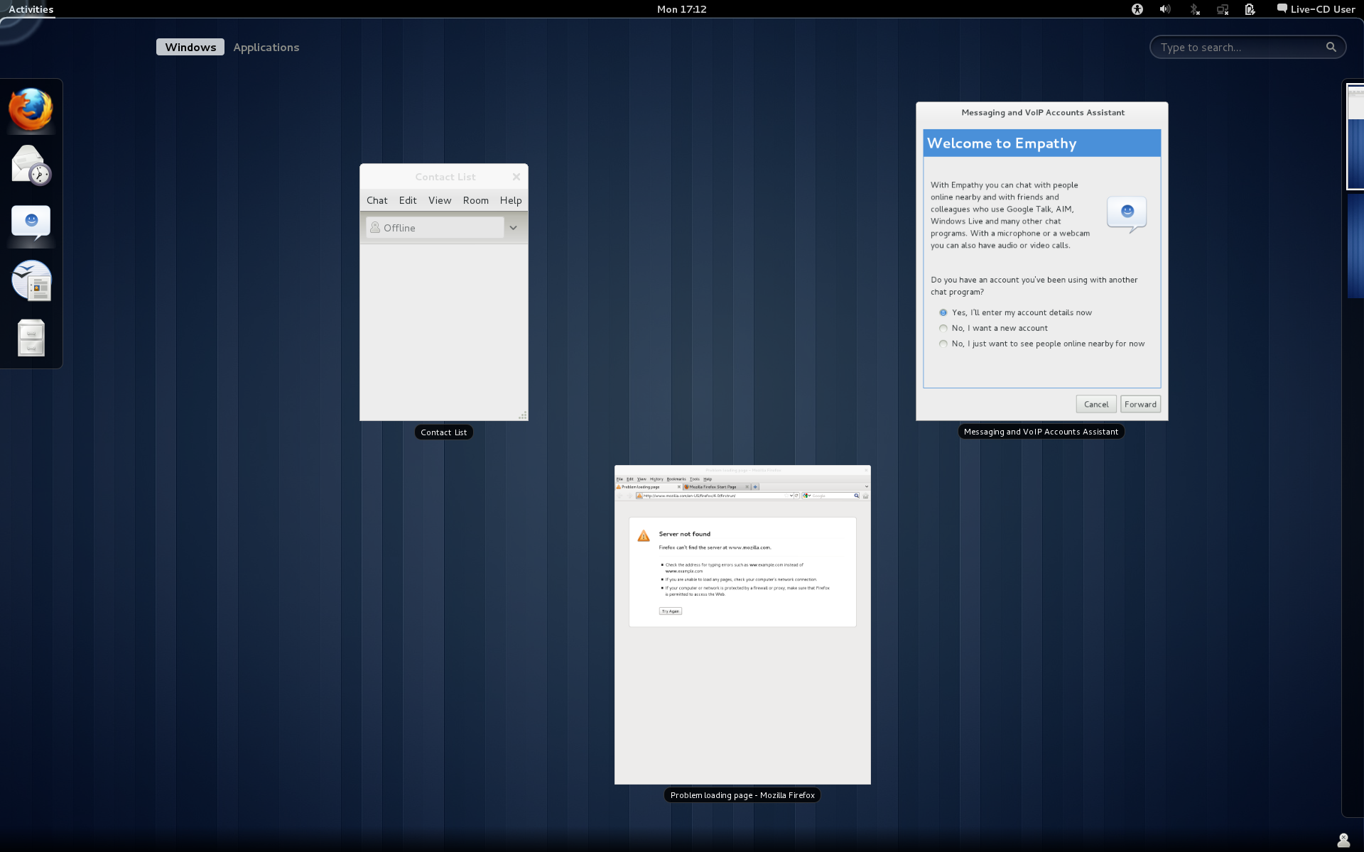This screenshot has height=852, width=1364.
Task: Click the orange warning icon on error page
Action: click(644, 535)
